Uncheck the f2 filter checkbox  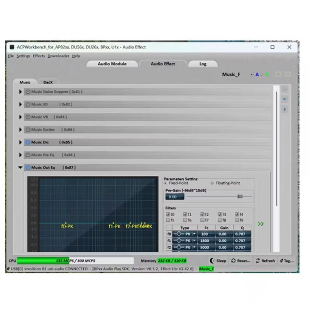(202, 214)
